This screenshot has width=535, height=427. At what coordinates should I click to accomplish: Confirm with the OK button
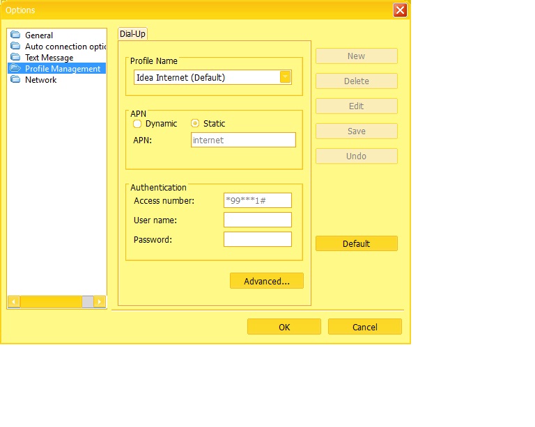[x=284, y=327]
